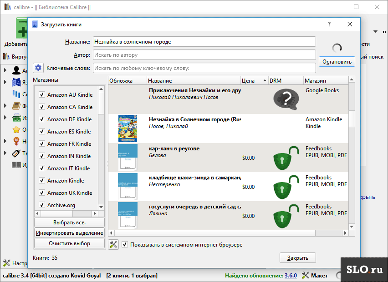Click Identifiers barcode icon in main sidebar
The height and width of the screenshot is (282, 388).
[x=16, y=165]
